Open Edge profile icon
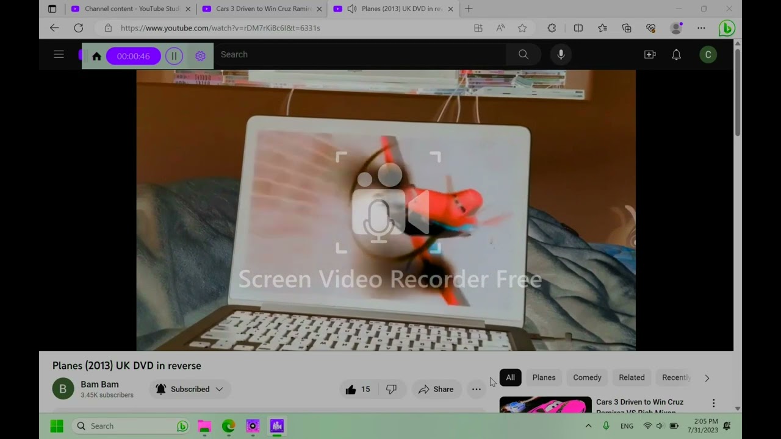Image resolution: width=781 pixels, height=439 pixels. 676,28
